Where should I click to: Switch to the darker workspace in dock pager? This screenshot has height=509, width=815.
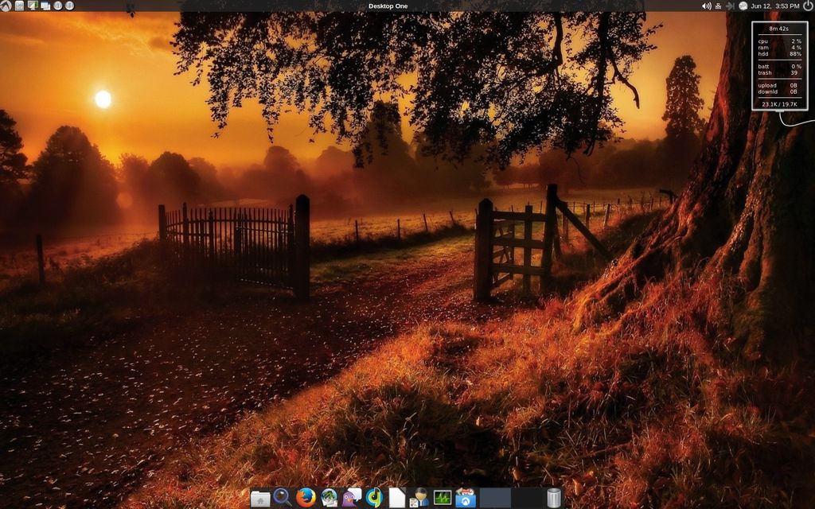(527, 498)
